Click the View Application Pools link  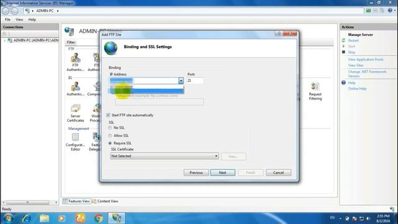[x=366, y=60]
